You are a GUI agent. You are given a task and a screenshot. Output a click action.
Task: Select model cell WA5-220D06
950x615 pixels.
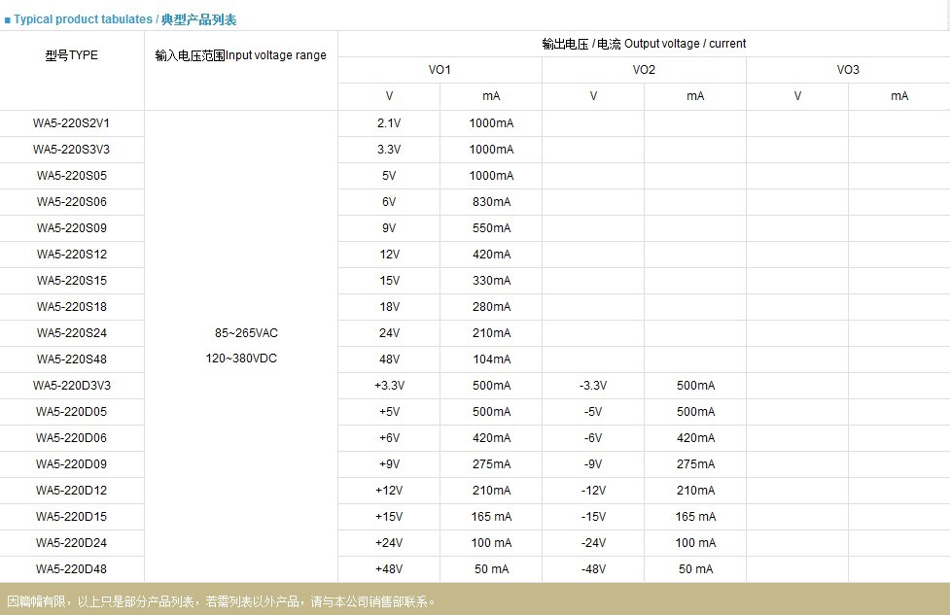tap(72, 437)
